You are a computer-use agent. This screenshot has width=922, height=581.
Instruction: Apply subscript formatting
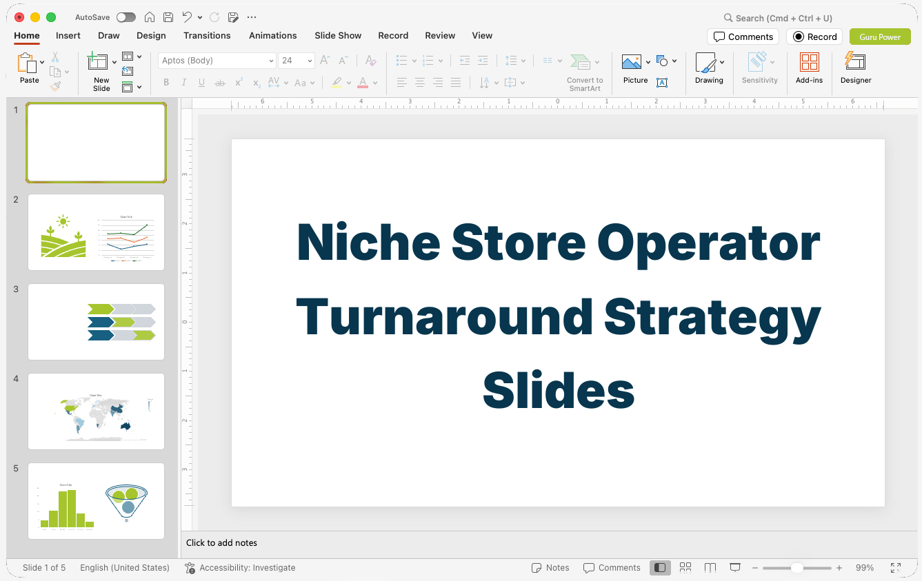[x=257, y=83]
